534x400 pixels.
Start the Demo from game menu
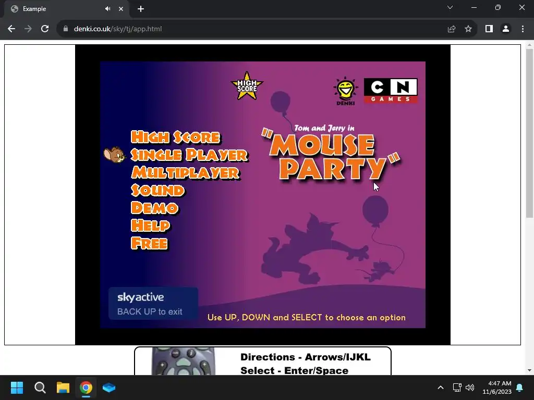pyautogui.click(x=154, y=208)
